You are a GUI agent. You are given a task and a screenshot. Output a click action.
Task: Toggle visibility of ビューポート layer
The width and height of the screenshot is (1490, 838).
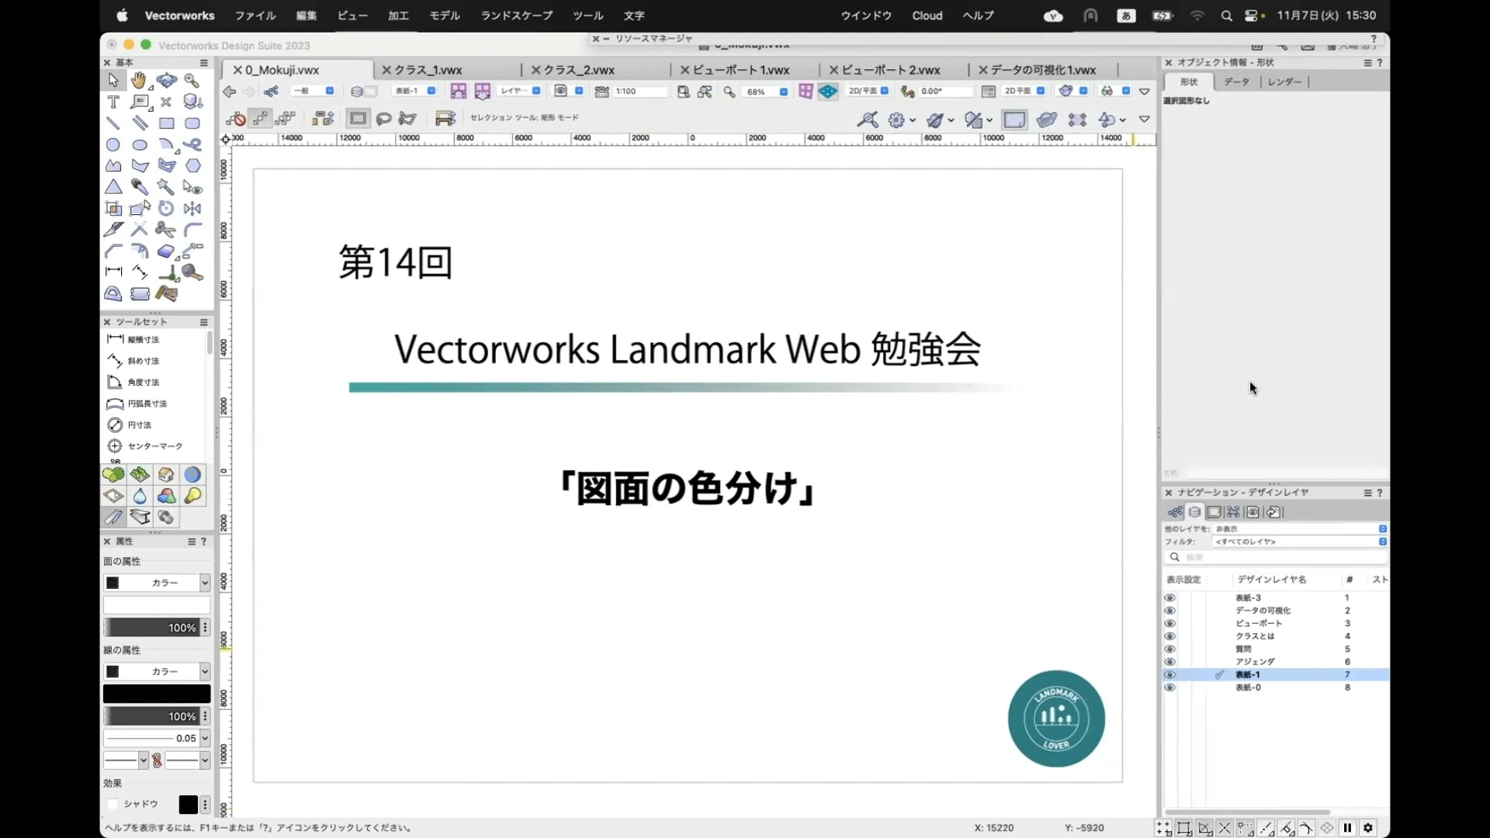(x=1169, y=624)
